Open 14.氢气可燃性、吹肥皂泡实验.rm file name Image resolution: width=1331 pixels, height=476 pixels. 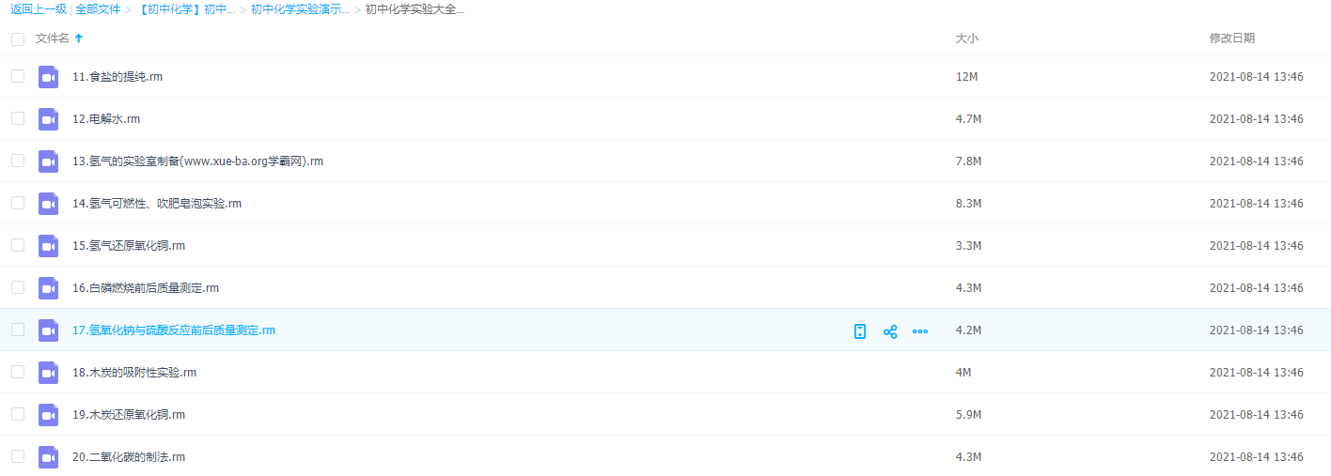157,204
